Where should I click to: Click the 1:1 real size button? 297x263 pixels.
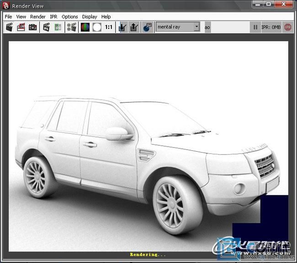[109, 27]
